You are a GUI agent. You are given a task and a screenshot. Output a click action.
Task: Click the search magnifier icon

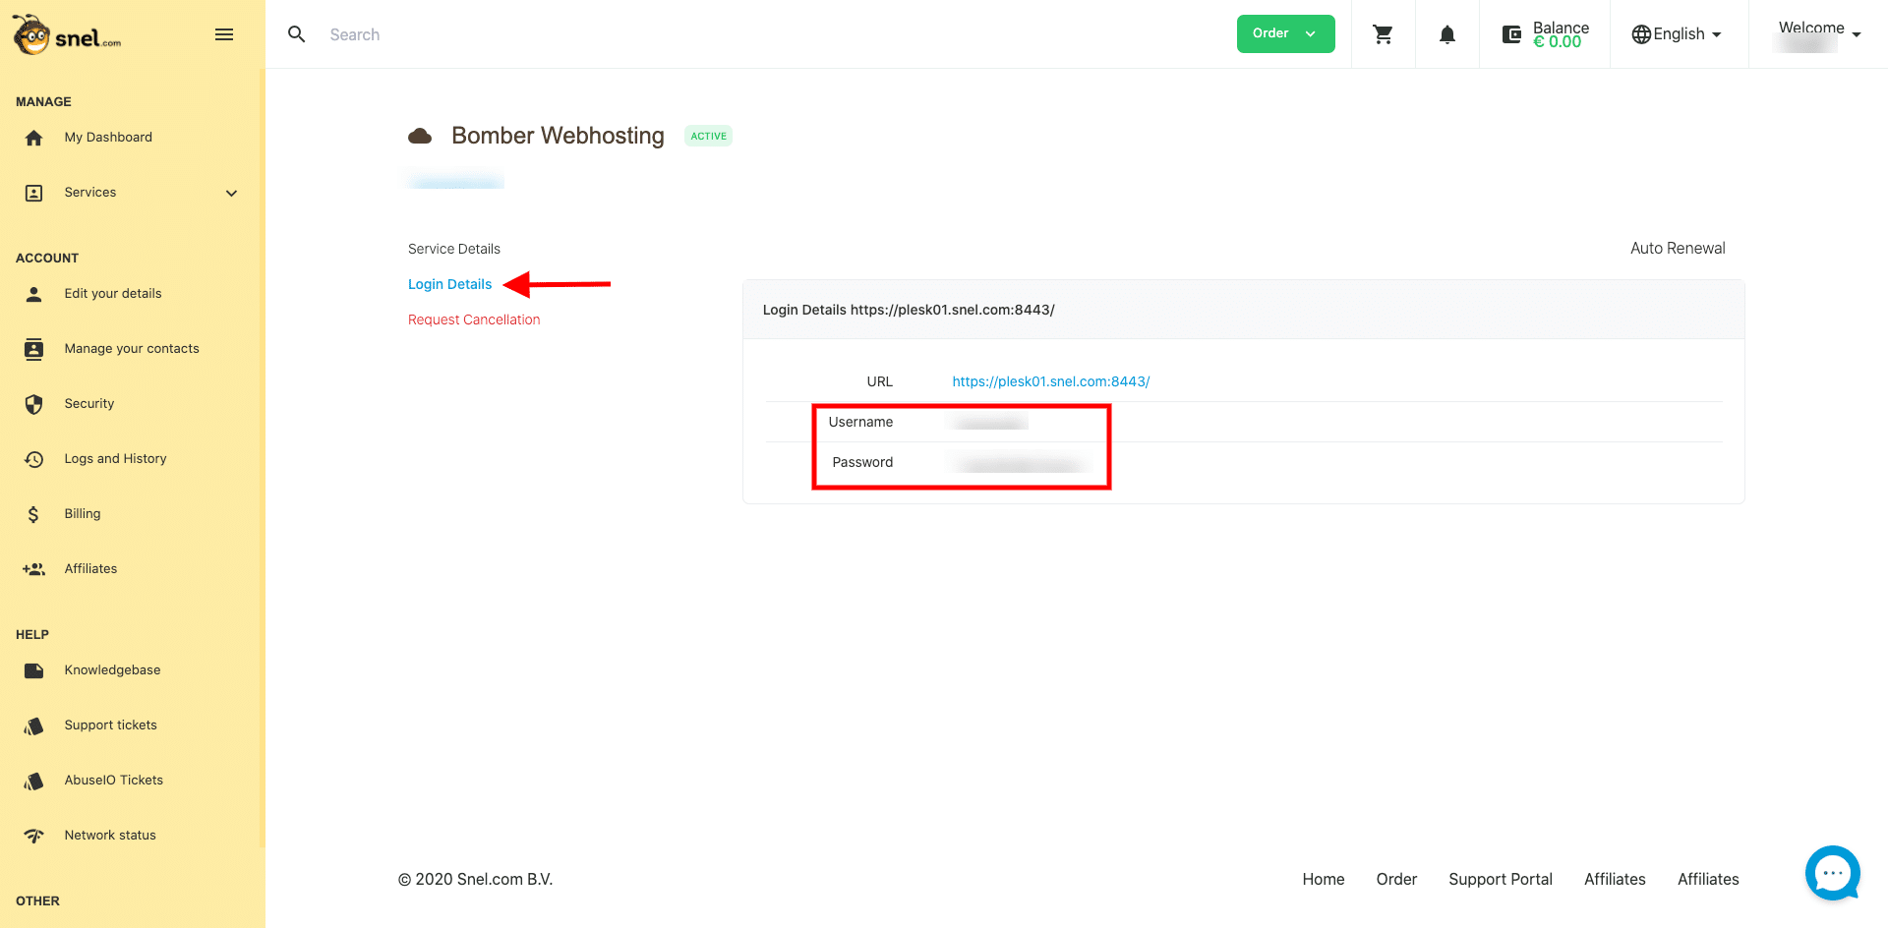(296, 34)
